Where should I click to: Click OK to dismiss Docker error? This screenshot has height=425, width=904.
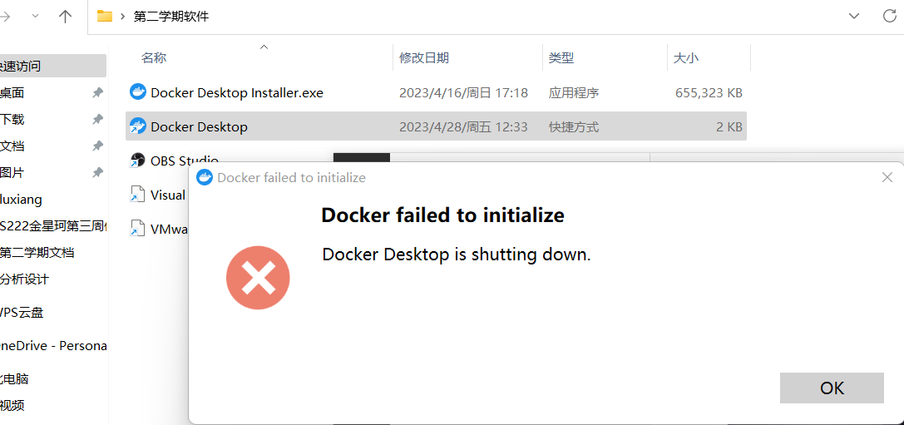point(832,388)
